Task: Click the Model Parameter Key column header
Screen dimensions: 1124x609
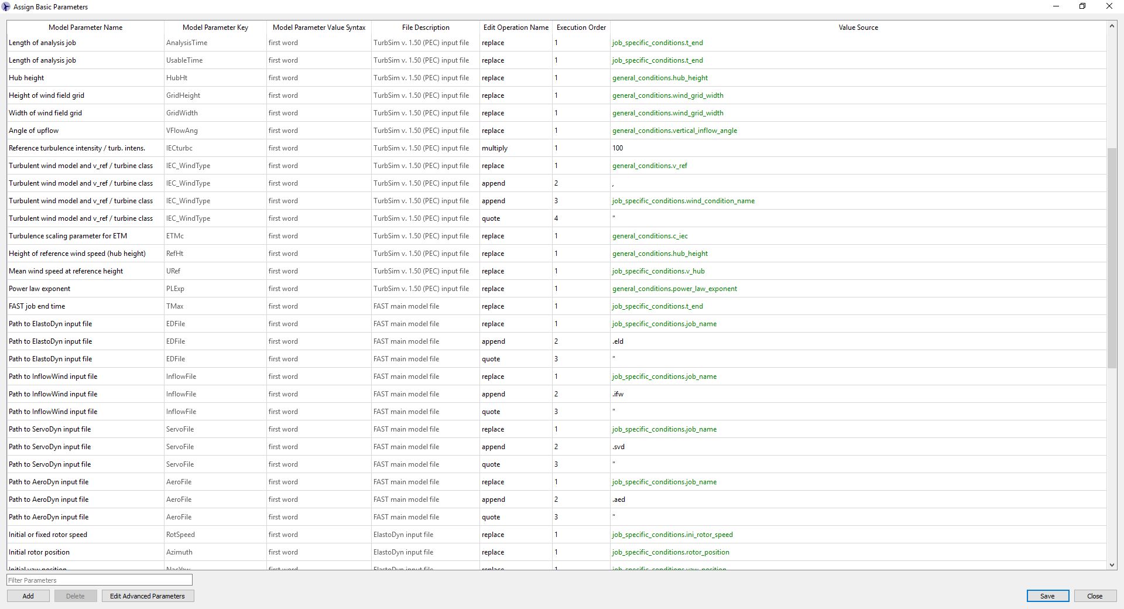Action: click(x=215, y=28)
